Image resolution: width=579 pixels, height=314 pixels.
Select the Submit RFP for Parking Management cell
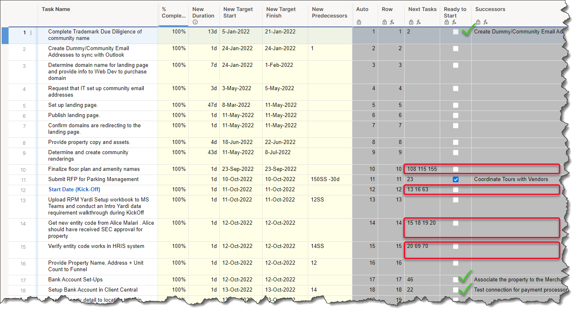pos(98,180)
